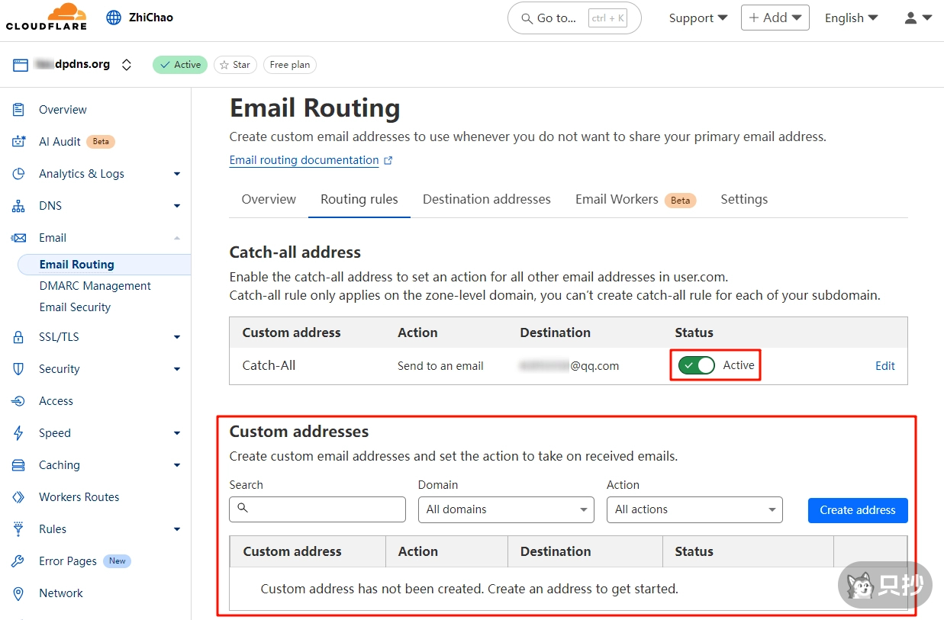
Task: Click the Overview clipboard icon in sidebar
Action: tap(19, 110)
